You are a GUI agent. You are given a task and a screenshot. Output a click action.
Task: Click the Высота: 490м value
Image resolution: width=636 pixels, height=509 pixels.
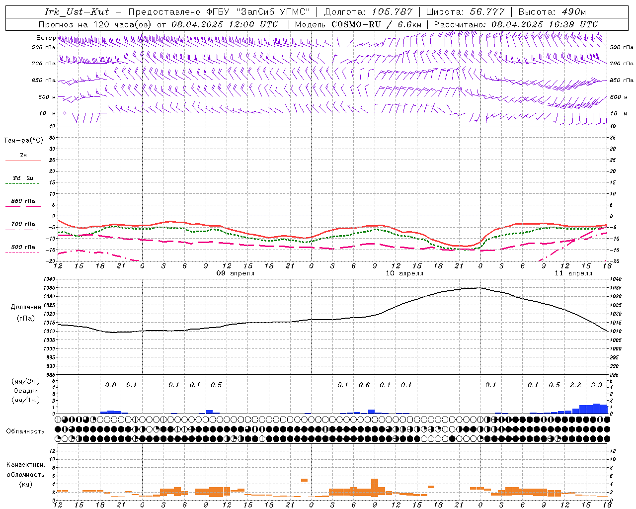click(x=552, y=12)
